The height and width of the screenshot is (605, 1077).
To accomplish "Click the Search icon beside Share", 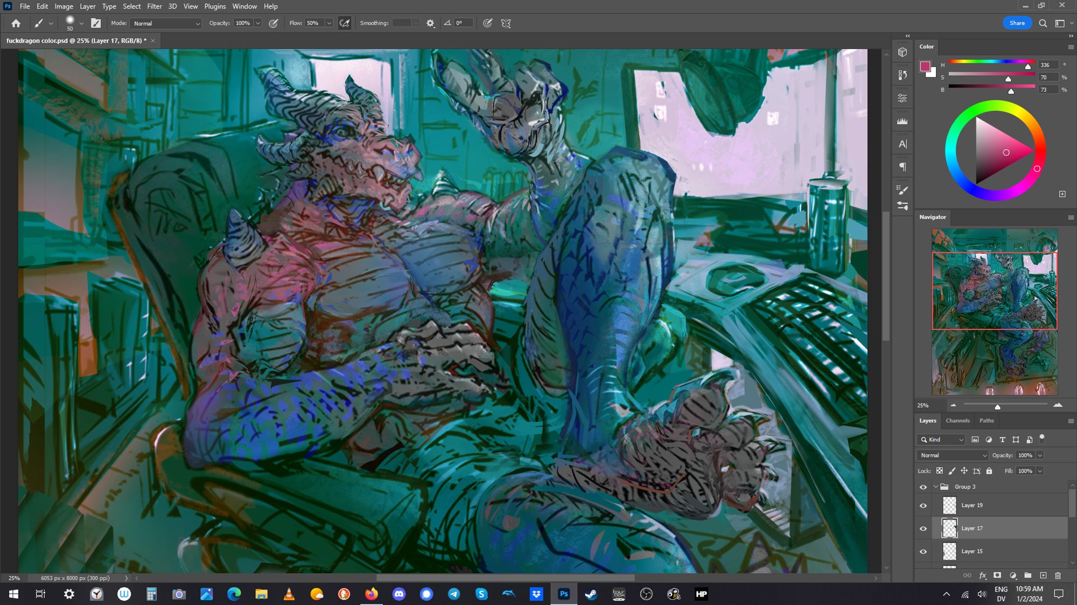I will [x=1043, y=23].
